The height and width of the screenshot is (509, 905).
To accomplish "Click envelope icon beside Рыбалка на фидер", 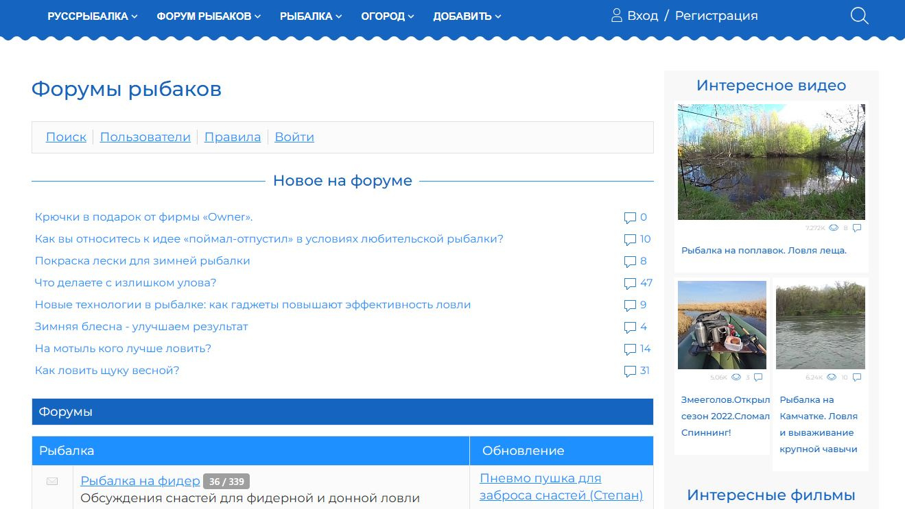I will (52, 482).
